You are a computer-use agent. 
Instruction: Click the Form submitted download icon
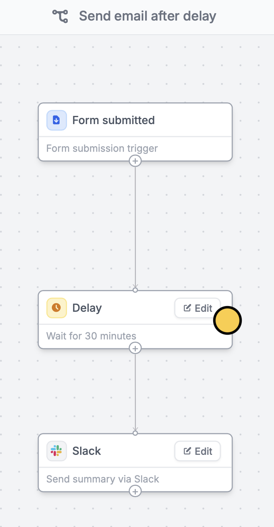[57, 120]
